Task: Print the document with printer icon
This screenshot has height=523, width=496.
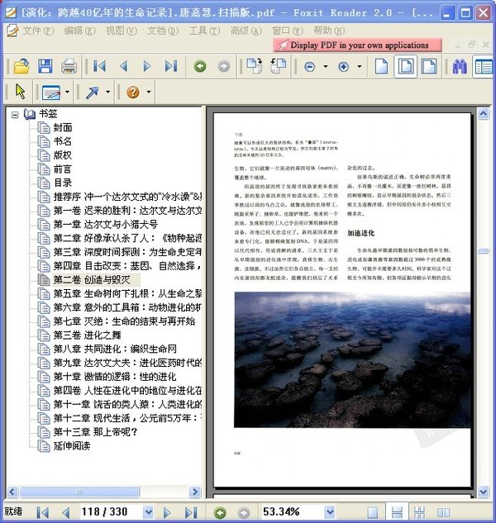Action: [x=69, y=66]
